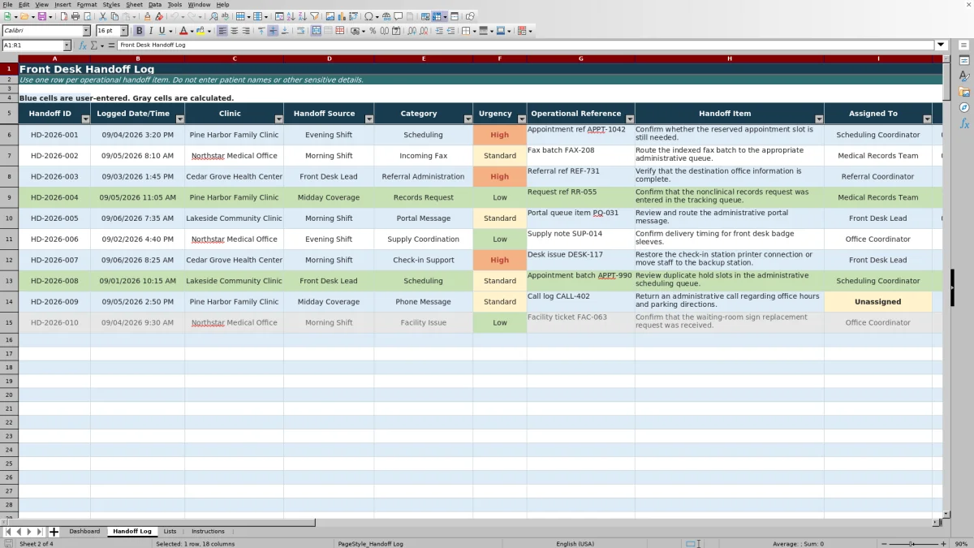Click the Insert Special Character omega icon
This screenshot has height=548, width=974.
click(x=369, y=16)
